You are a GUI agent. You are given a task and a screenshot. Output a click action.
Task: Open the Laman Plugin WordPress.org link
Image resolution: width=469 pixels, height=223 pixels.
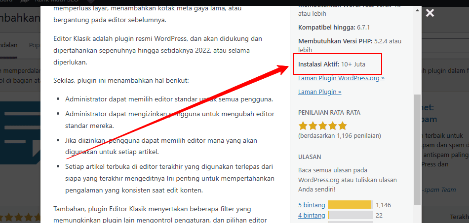(341, 78)
